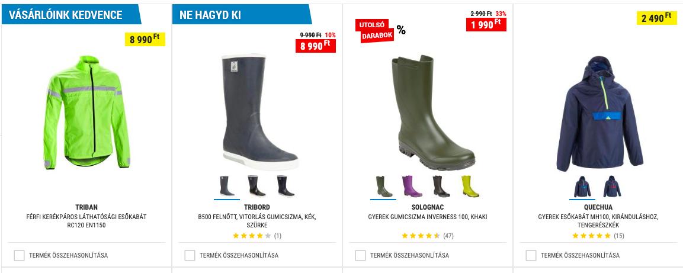Open the khaki Solognac boot image
The width and height of the screenshot is (683, 273).
tap(432, 113)
